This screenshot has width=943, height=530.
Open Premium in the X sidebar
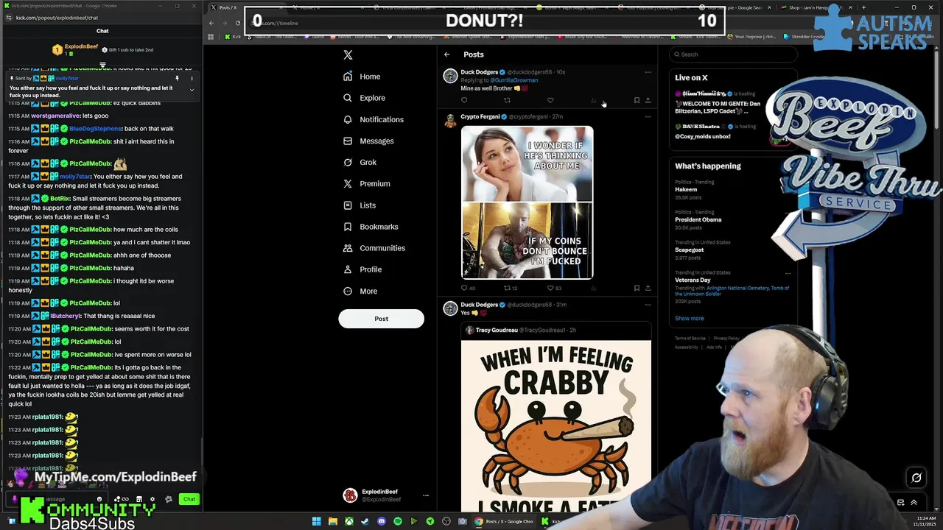coord(367,183)
